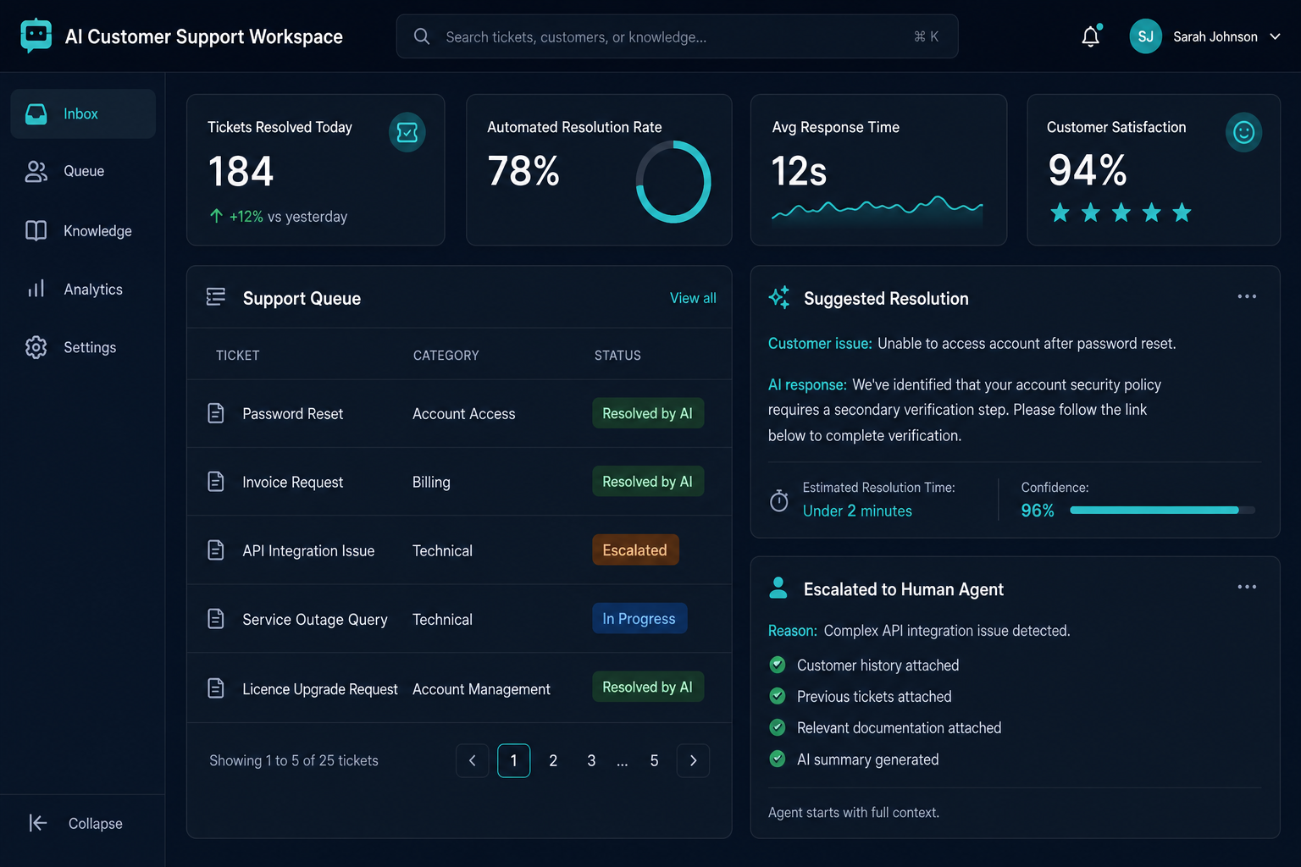Image resolution: width=1301 pixels, height=867 pixels.
Task: Collapse the sidebar
Action: (x=76, y=823)
